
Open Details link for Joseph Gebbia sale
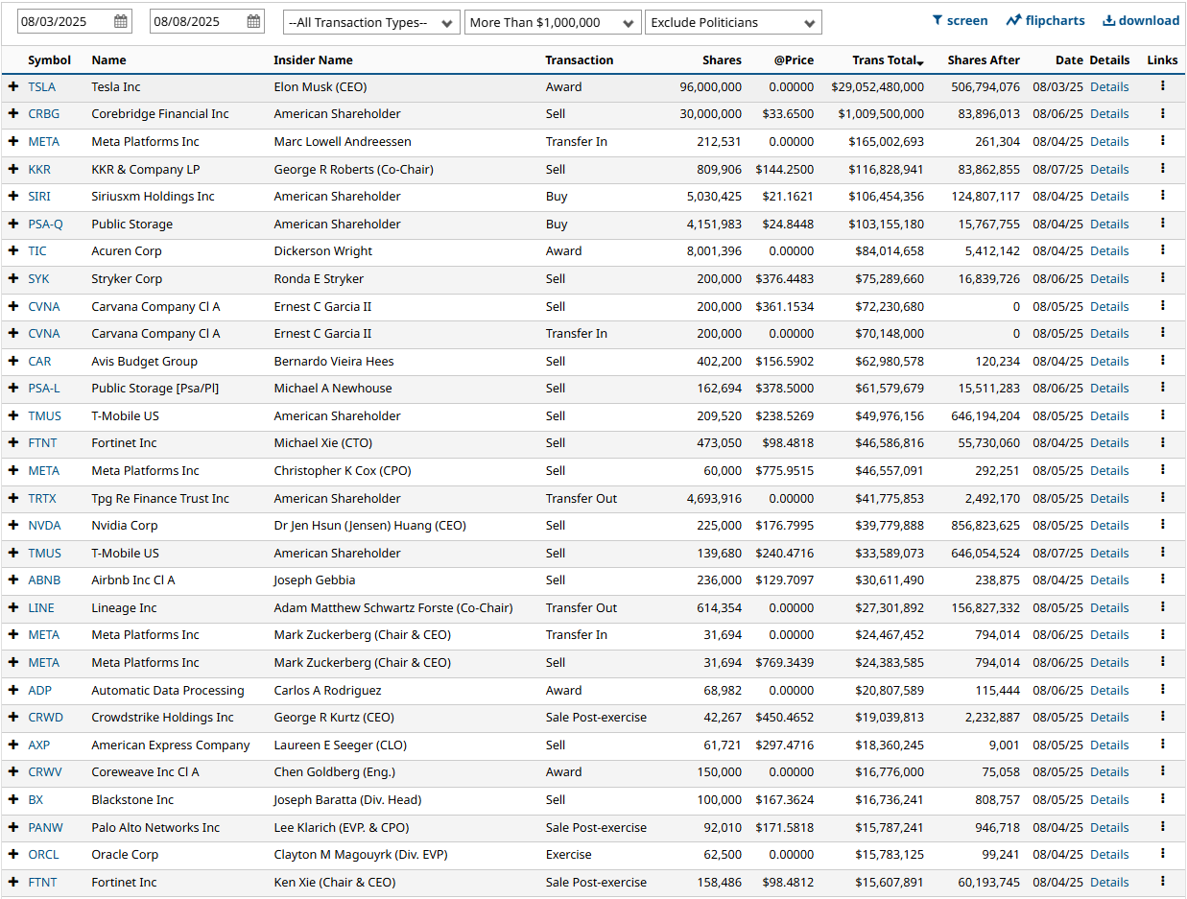[x=1109, y=580]
